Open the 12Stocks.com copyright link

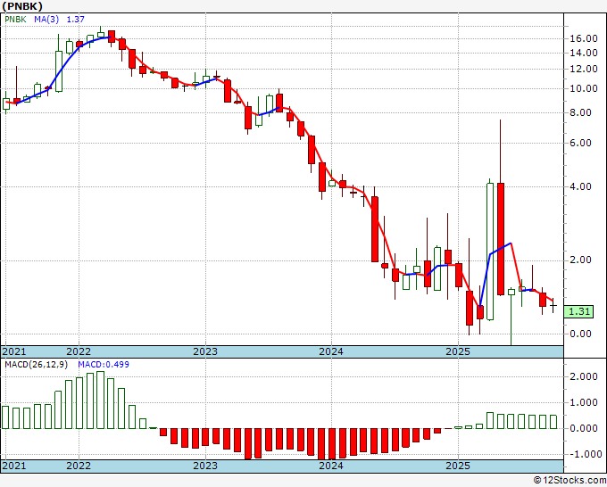pyautogui.click(x=570, y=481)
